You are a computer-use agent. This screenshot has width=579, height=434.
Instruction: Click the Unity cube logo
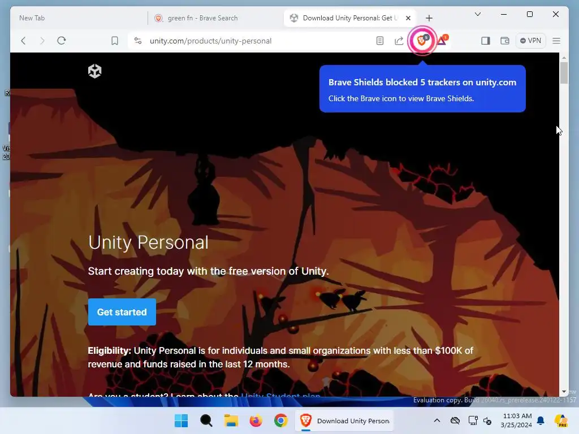coord(95,71)
